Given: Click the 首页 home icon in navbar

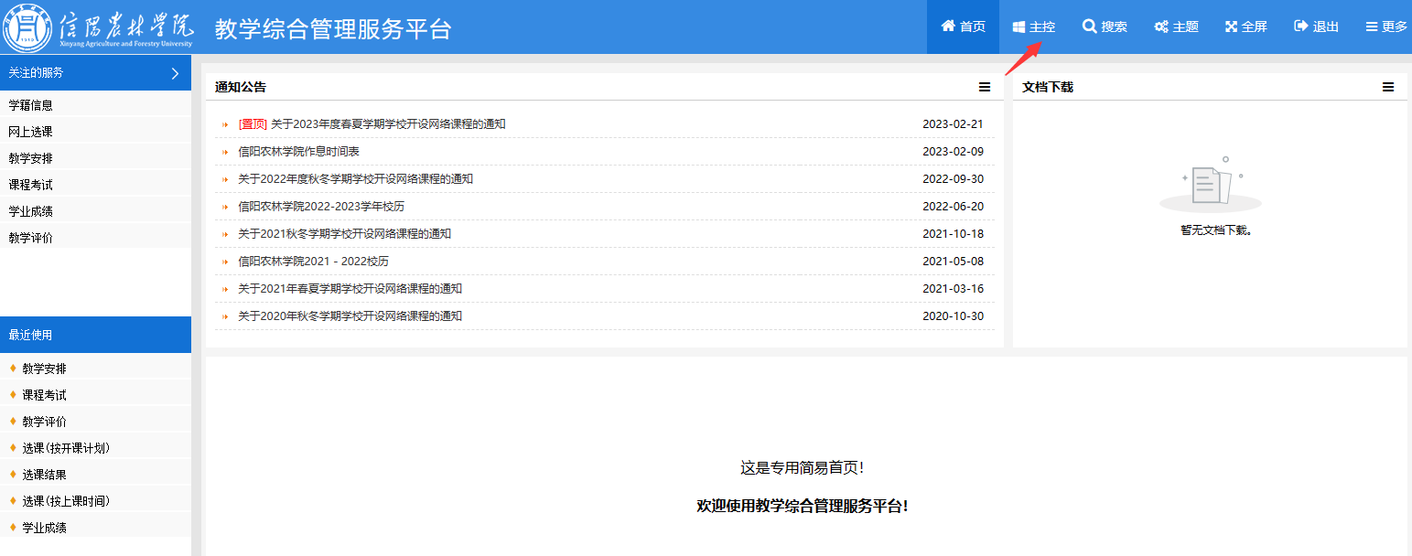Looking at the screenshot, I should [x=948, y=27].
